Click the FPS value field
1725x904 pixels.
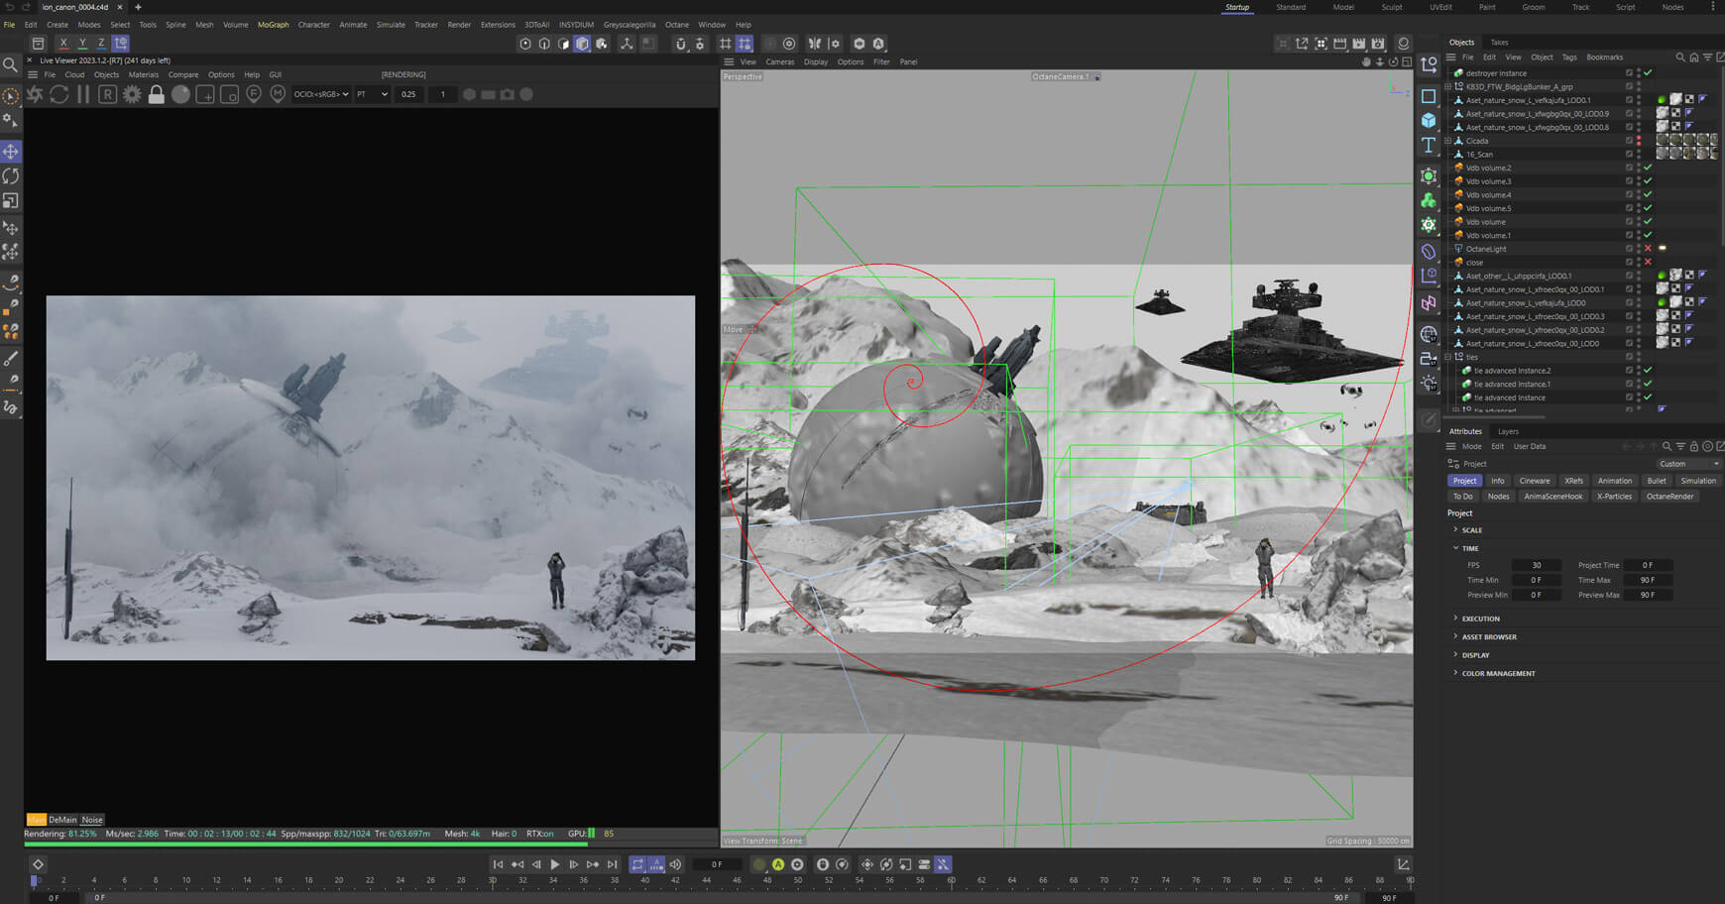tap(1537, 565)
